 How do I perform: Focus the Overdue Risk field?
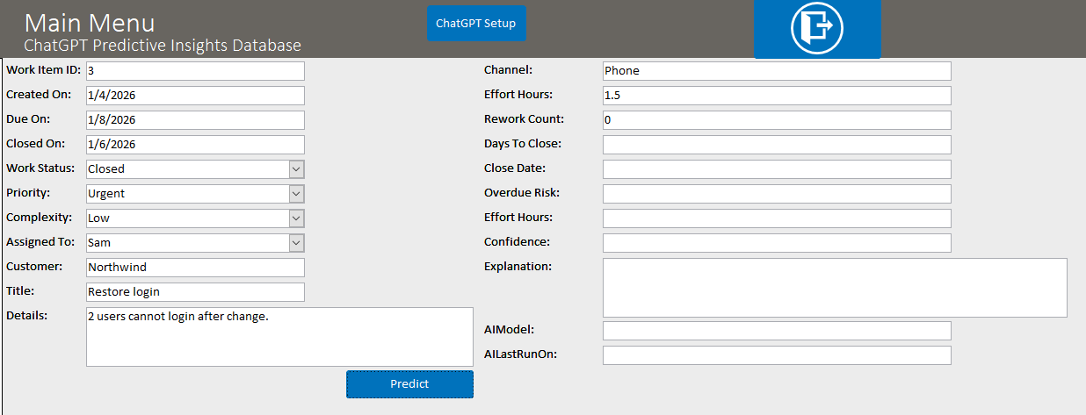777,193
